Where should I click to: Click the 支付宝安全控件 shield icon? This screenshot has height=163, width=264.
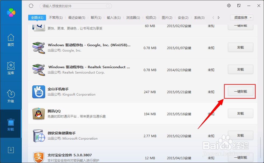(38, 157)
